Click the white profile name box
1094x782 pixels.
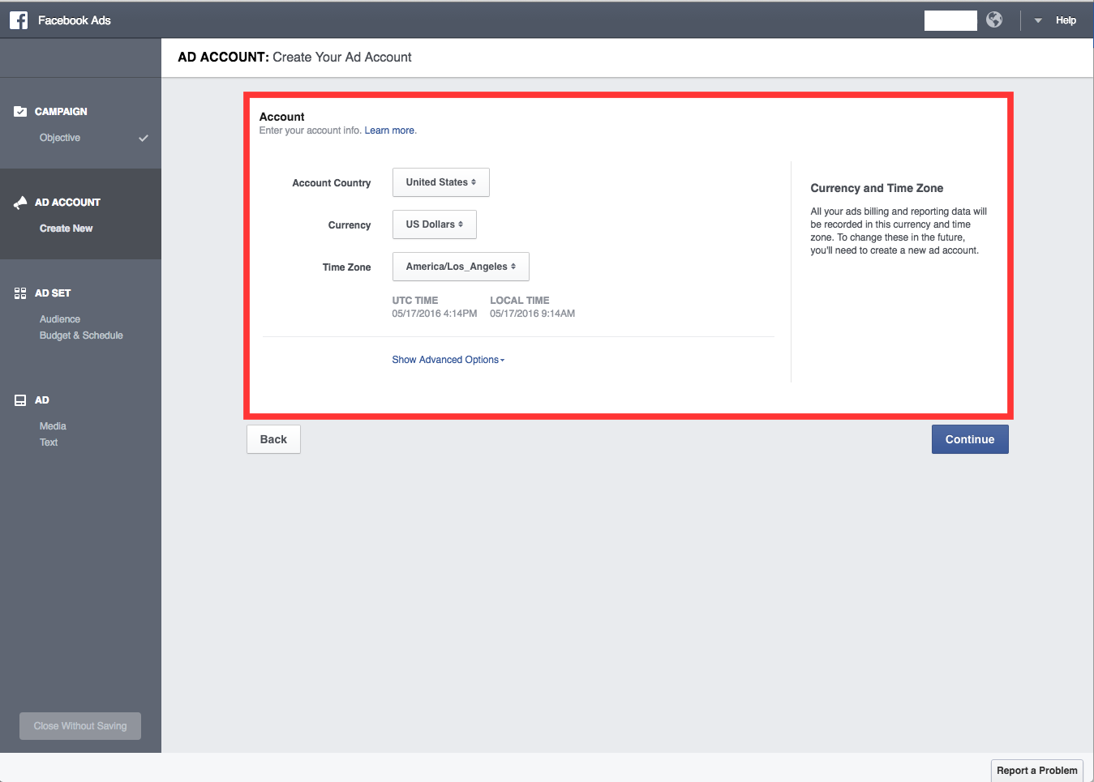pos(950,20)
